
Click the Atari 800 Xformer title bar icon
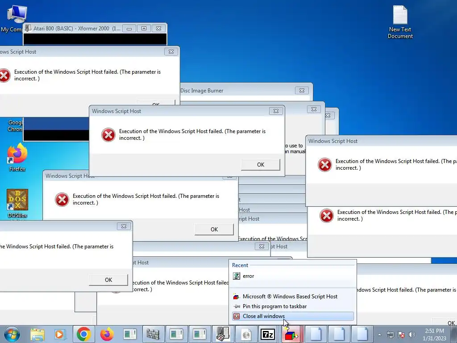coord(28,28)
